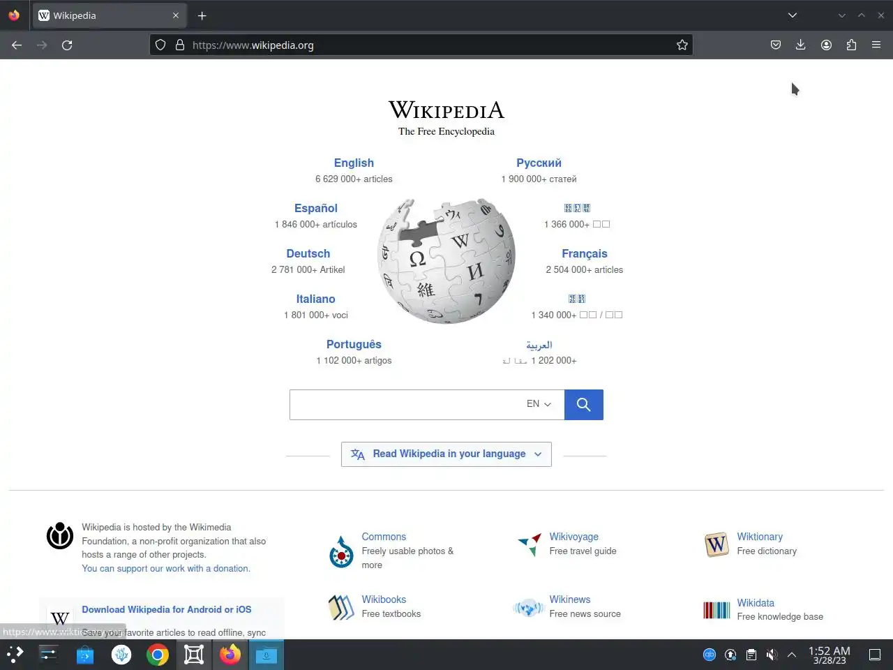Click the Wikivoyage logo icon
The width and height of the screenshot is (893, 670).
coord(530,544)
